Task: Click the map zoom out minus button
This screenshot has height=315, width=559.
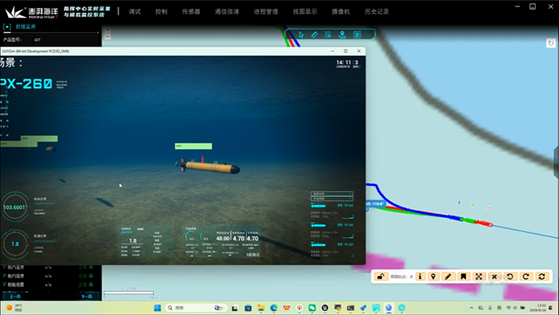Action: pos(108,36)
